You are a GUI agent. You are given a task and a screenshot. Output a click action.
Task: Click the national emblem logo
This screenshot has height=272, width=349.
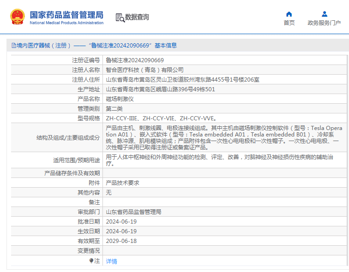point(18,17)
